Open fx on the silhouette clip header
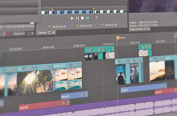The height and width of the screenshot is (116, 177). pos(124,61)
